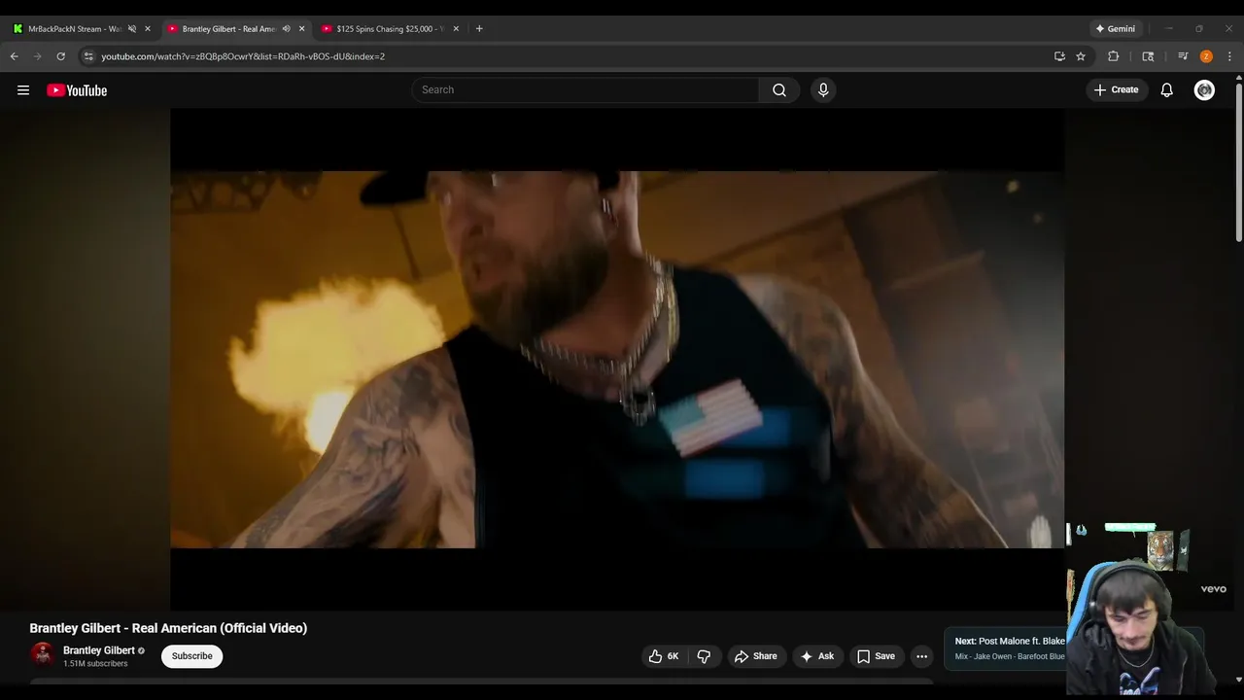The height and width of the screenshot is (700, 1244).
Task: Close the $125 Spins Chasing tab
Action: click(x=456, y=28)
